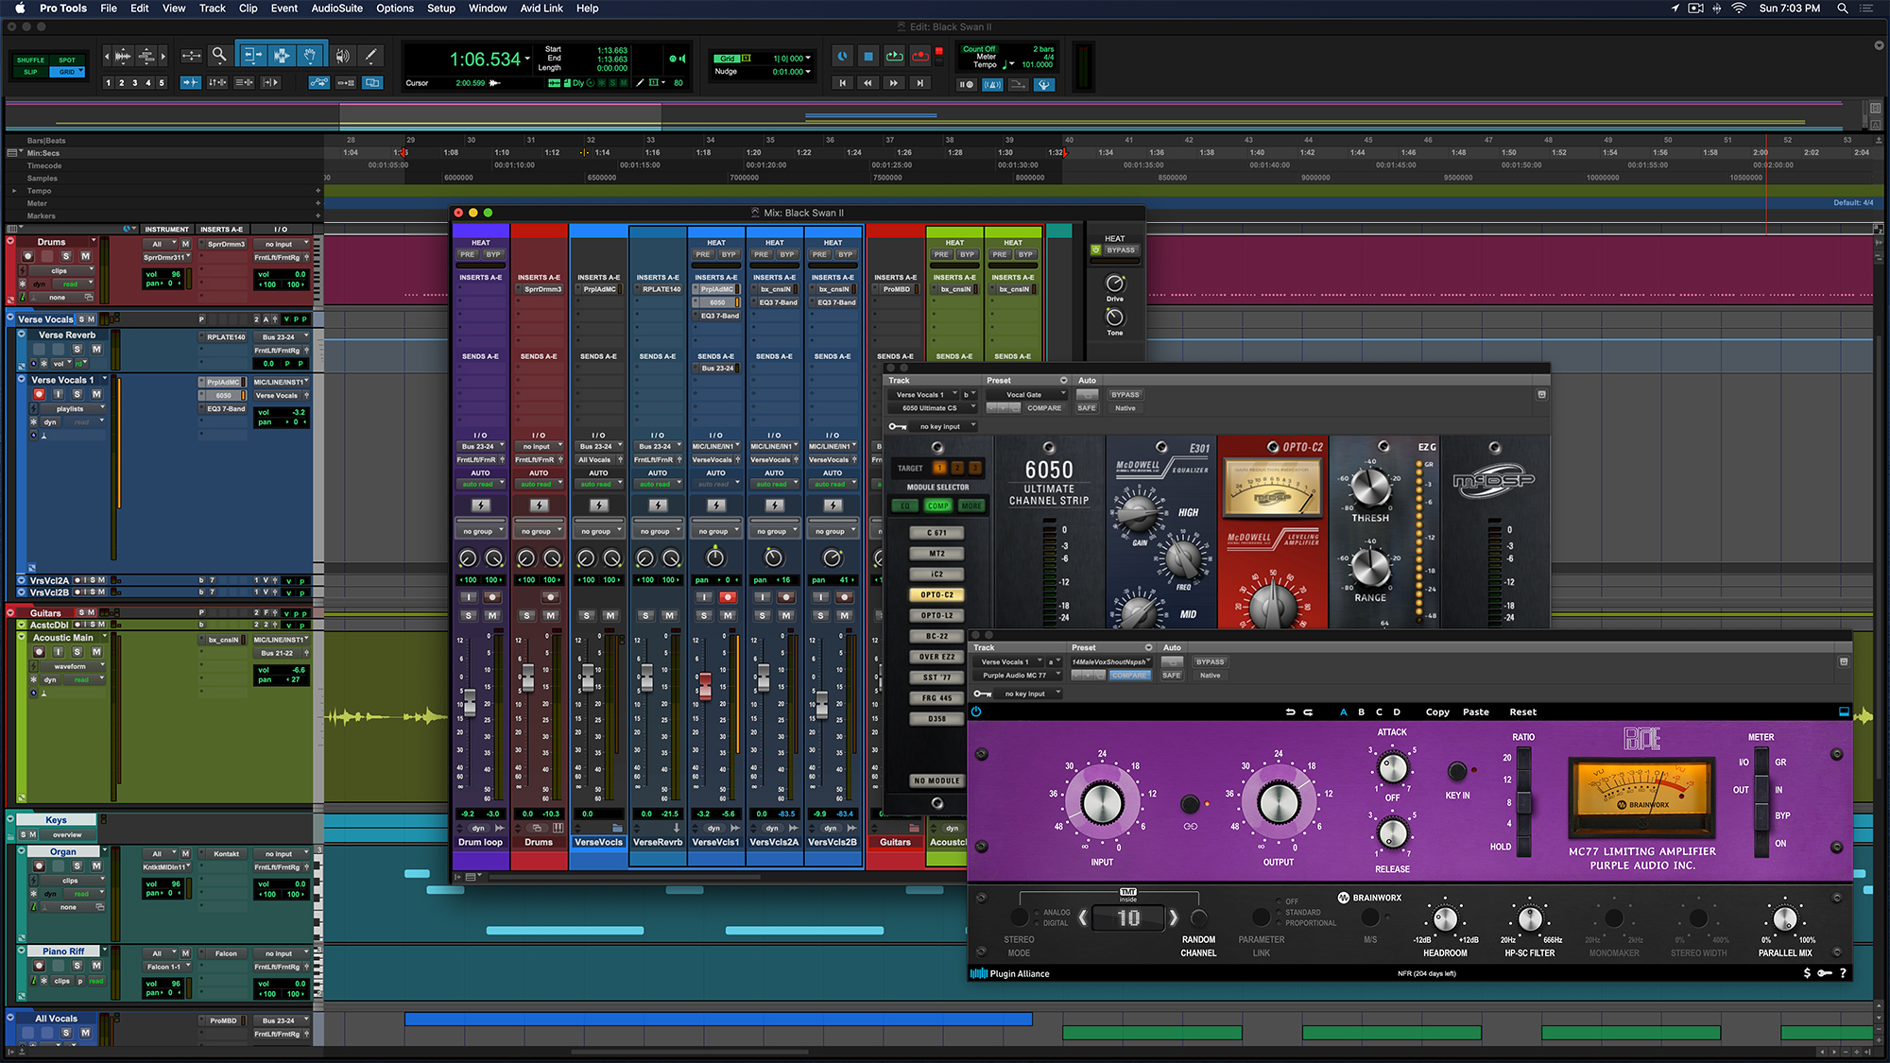Click the RANDOM CHANNEL button in the MC77 plugin
Image resolution: width=1890 pixels, height=1063 pixels.
click(1197, 916)
